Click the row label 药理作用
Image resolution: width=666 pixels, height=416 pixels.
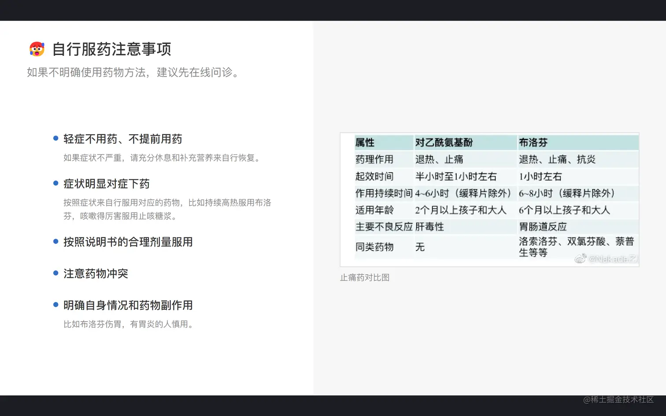374,159
